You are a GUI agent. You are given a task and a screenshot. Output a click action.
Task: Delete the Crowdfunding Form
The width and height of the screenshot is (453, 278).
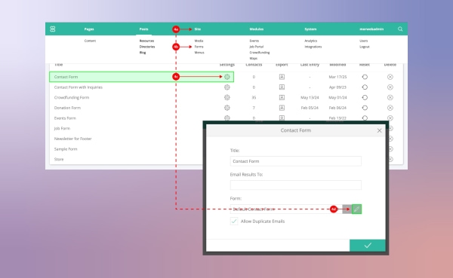point(390,97)
